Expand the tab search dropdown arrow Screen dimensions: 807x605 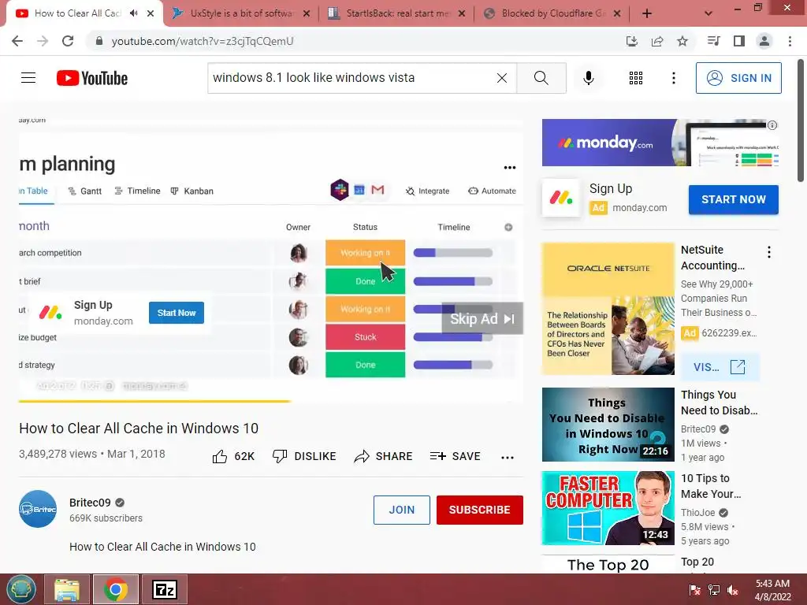coord(708,13)
